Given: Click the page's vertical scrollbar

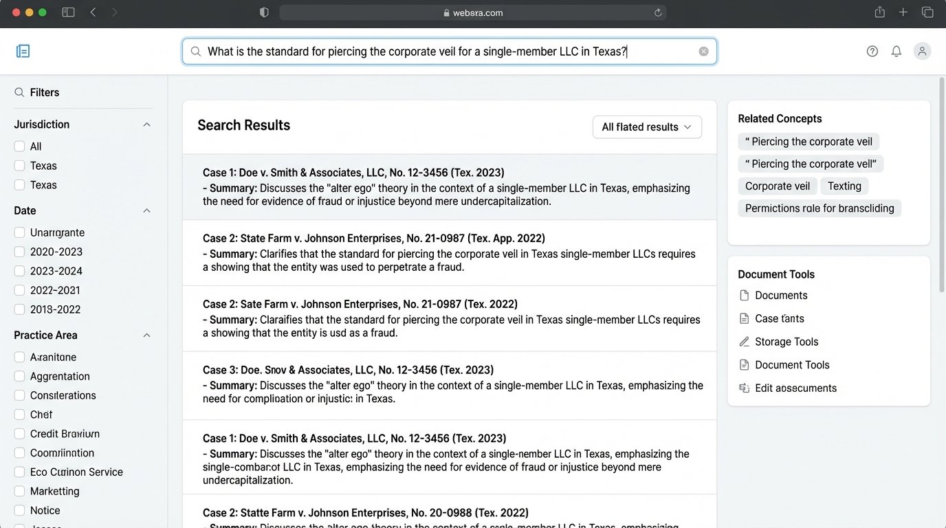Looking at the screenshot, I should [941, 206].
